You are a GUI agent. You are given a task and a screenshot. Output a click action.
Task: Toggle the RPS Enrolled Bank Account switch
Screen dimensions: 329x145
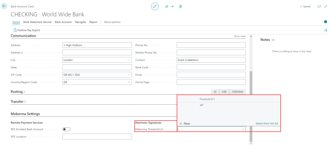tap(66, 129)
